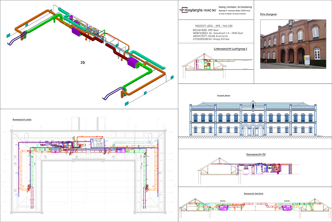Click the 'Voorgevel gebouw' heading
Viewport: 332px width, 222px height.
tap(224, 95)
